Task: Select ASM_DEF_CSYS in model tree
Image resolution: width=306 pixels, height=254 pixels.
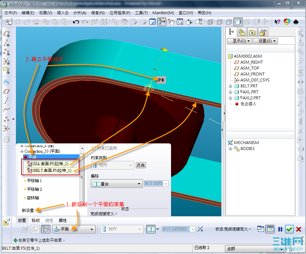Action: (x=255, y=80)
